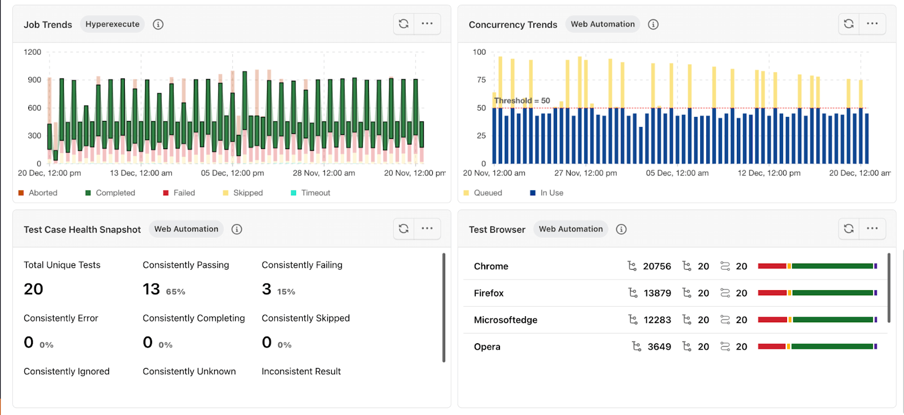Toggle In Use legend item

tap(546, 193)
